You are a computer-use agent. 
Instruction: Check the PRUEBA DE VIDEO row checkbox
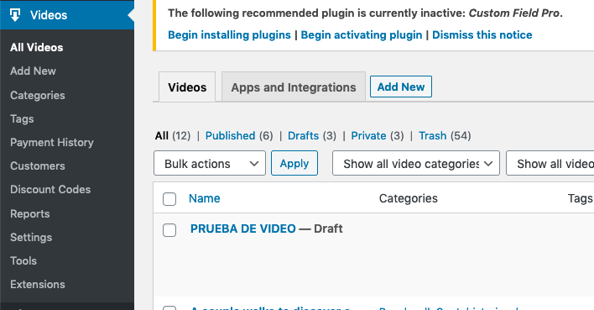169,230
